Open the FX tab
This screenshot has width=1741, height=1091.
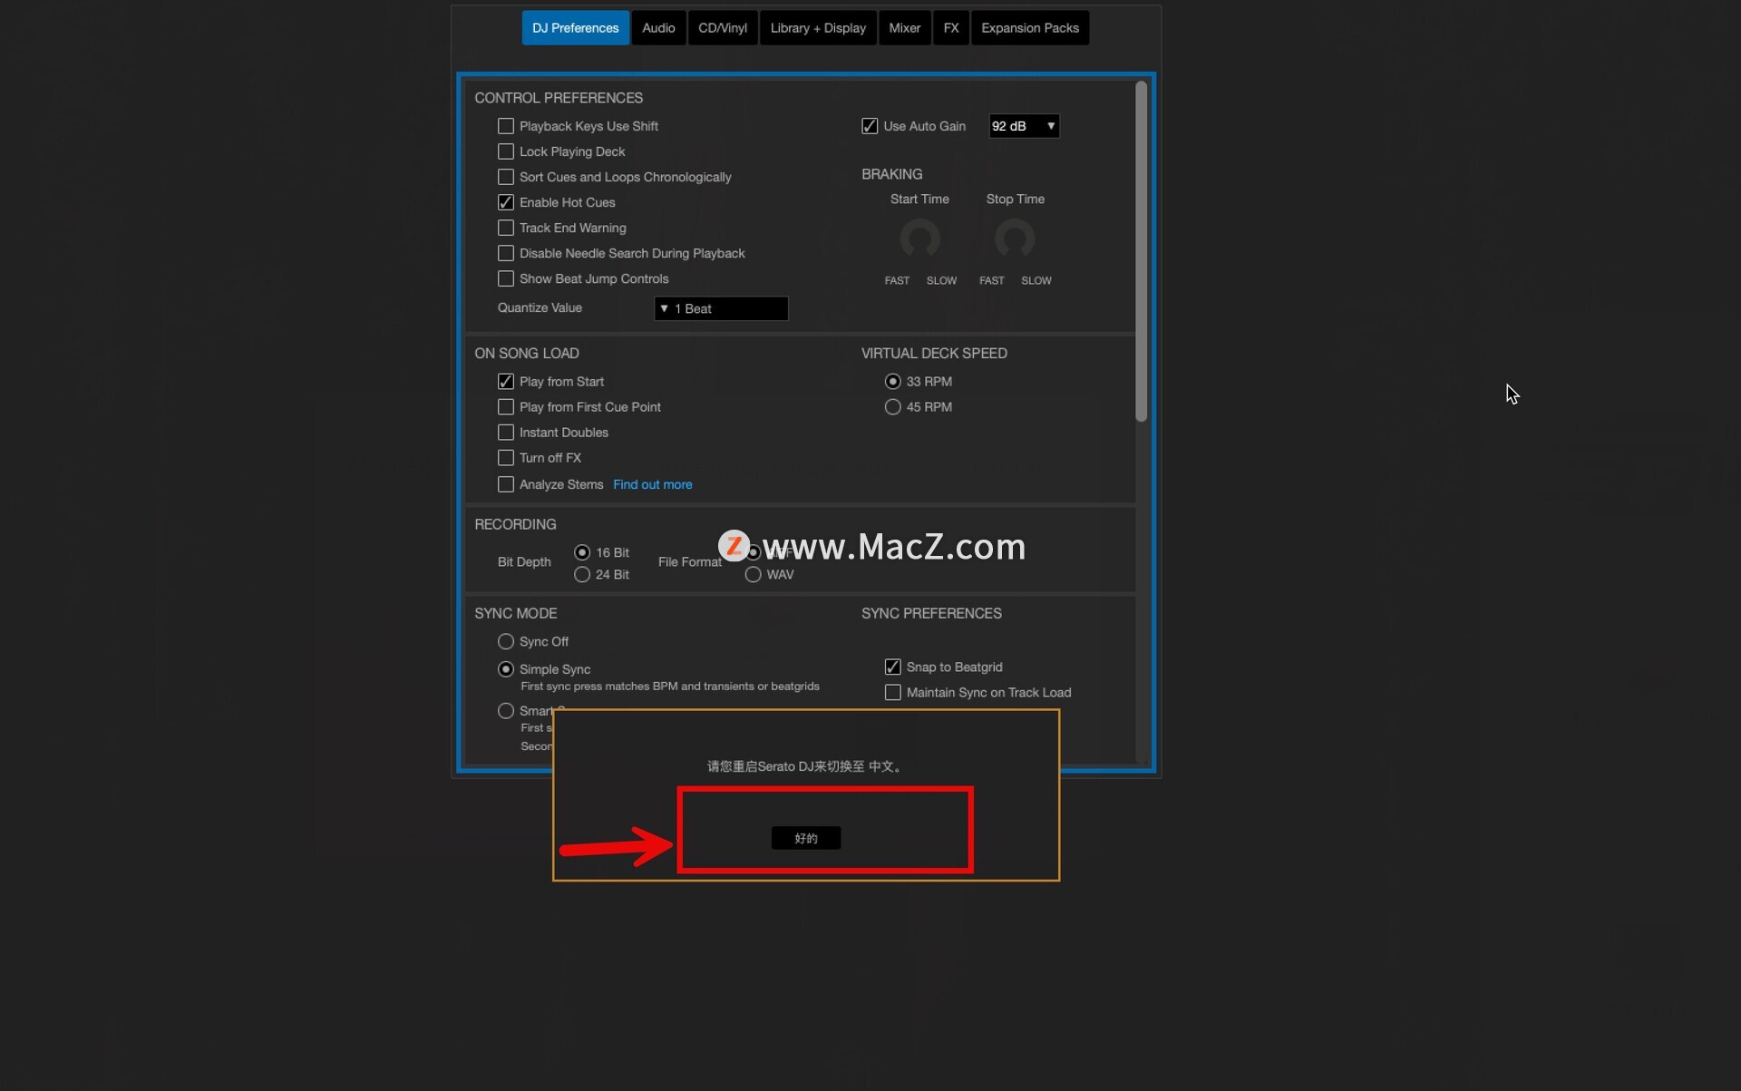[951, 28]
